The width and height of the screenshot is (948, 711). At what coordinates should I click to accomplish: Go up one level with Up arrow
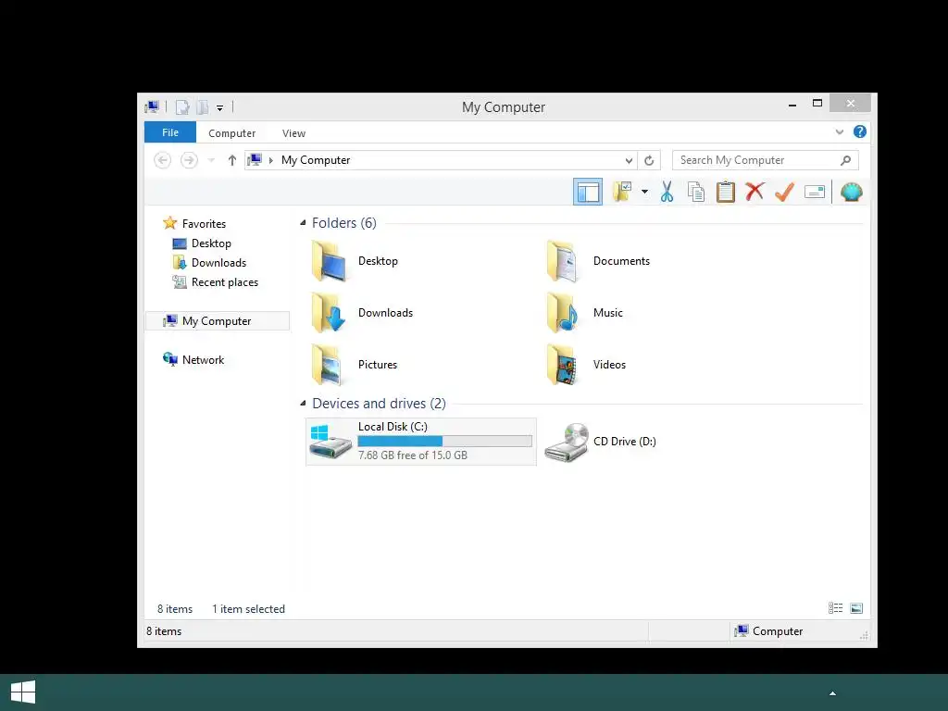point(232,160)
